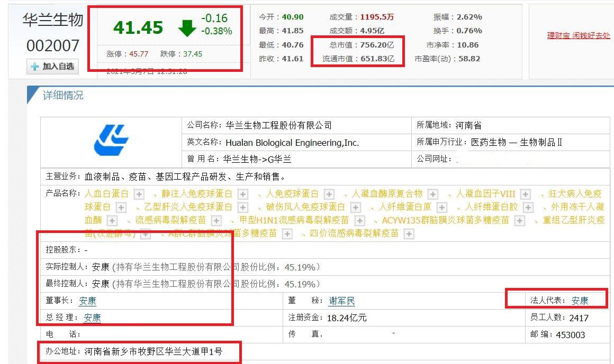Select the English name Hualan Biological Engineering,Inc.
Viewport: 614px width, 364px height.
(x=292, y=143)
